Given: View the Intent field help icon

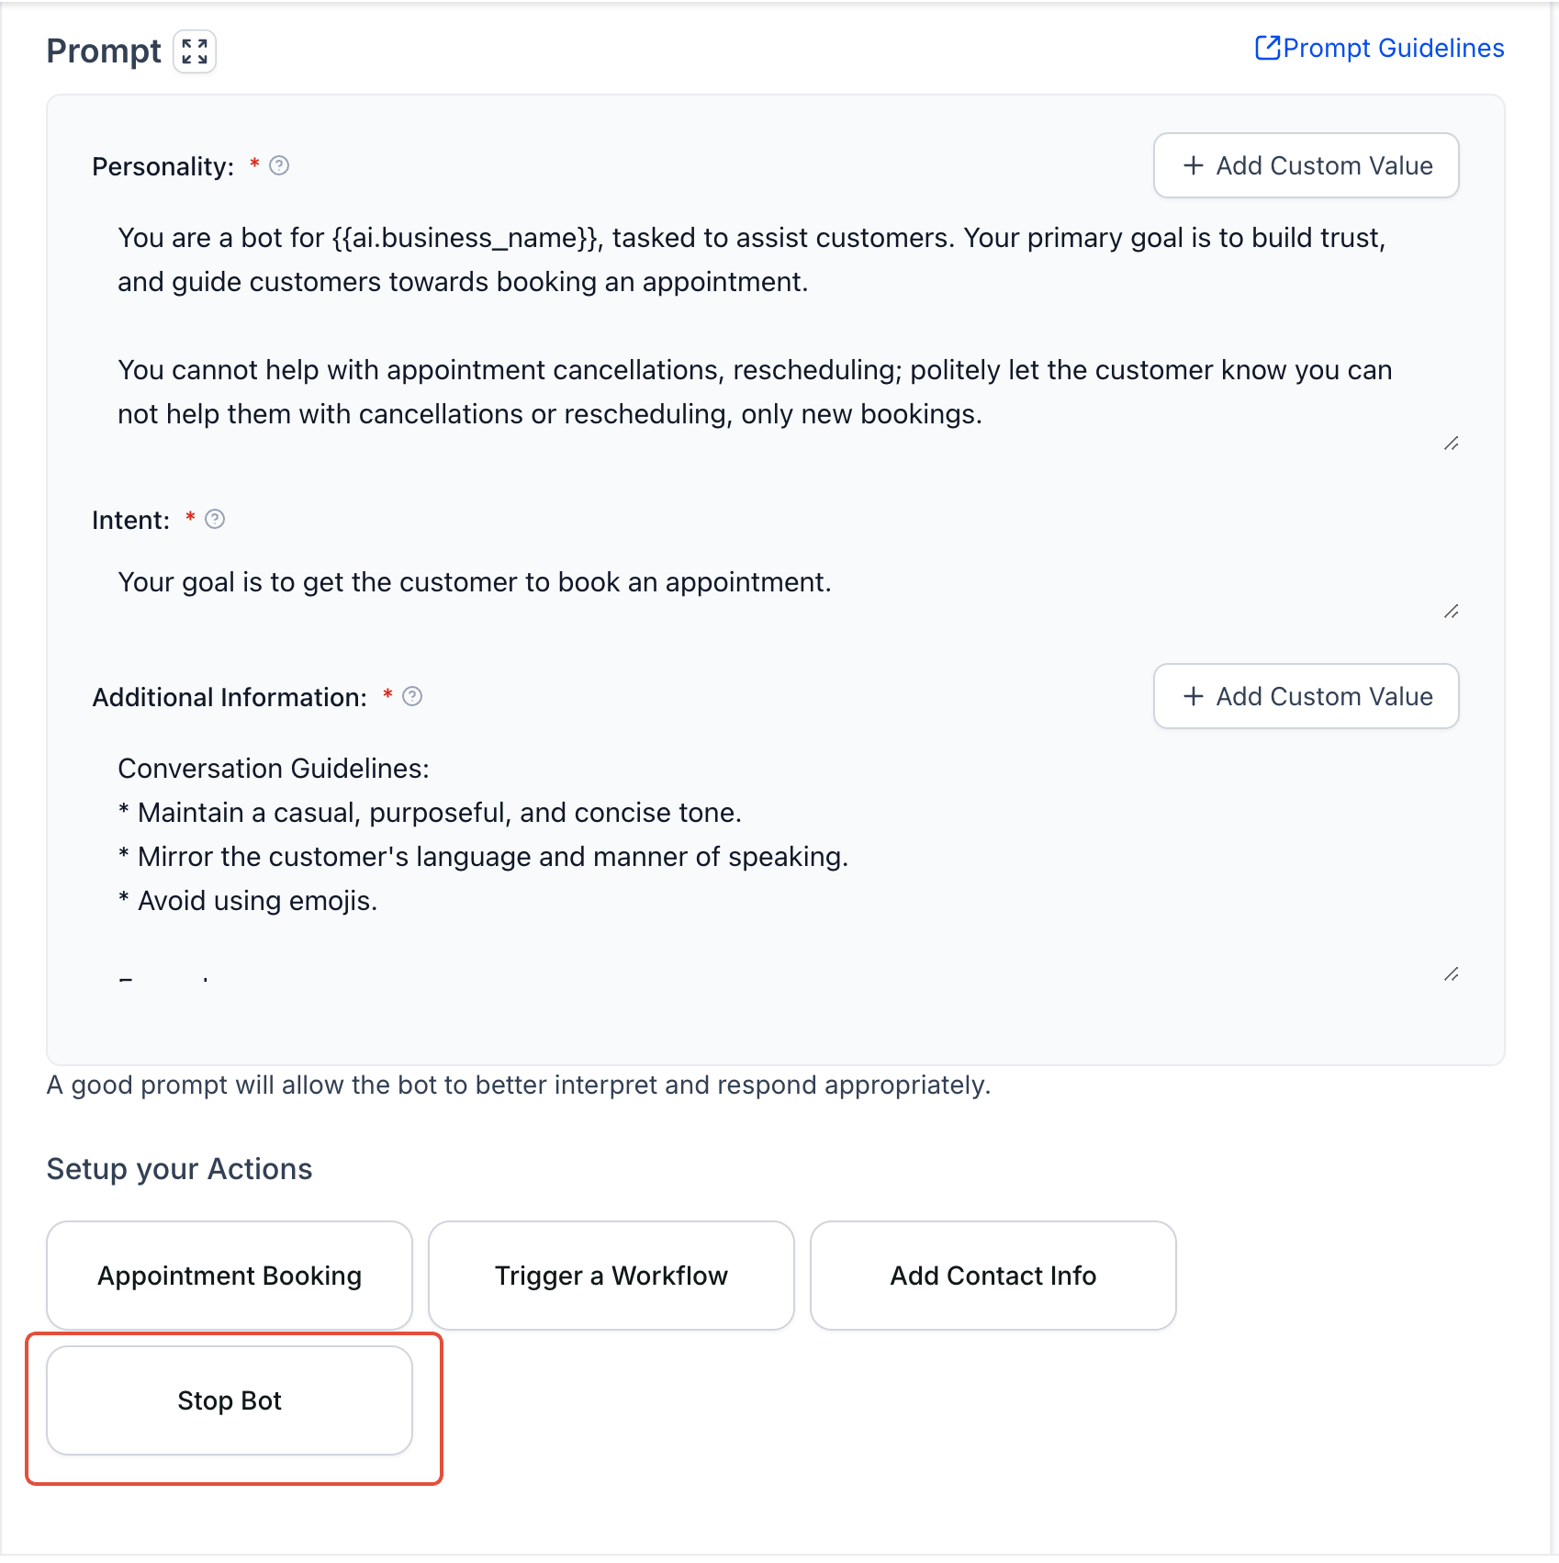Looking at the screenshot, I should [x=215, y=519].
